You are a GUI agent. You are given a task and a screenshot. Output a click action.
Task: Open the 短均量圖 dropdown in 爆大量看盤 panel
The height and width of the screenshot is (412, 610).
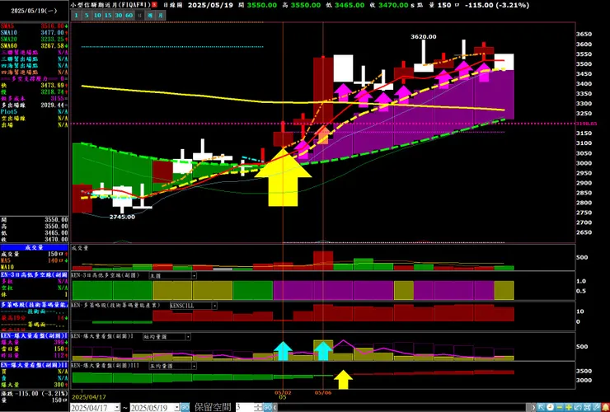tap(188, 336)
